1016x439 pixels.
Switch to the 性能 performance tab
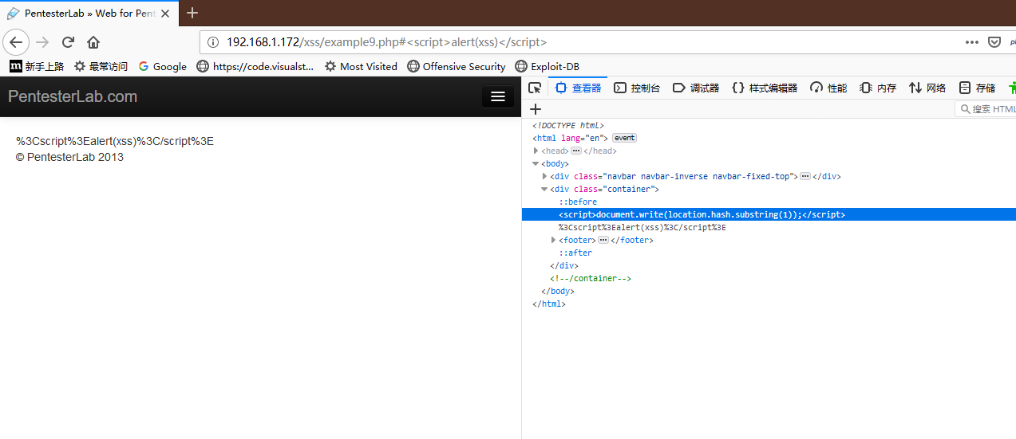point(828,88)
